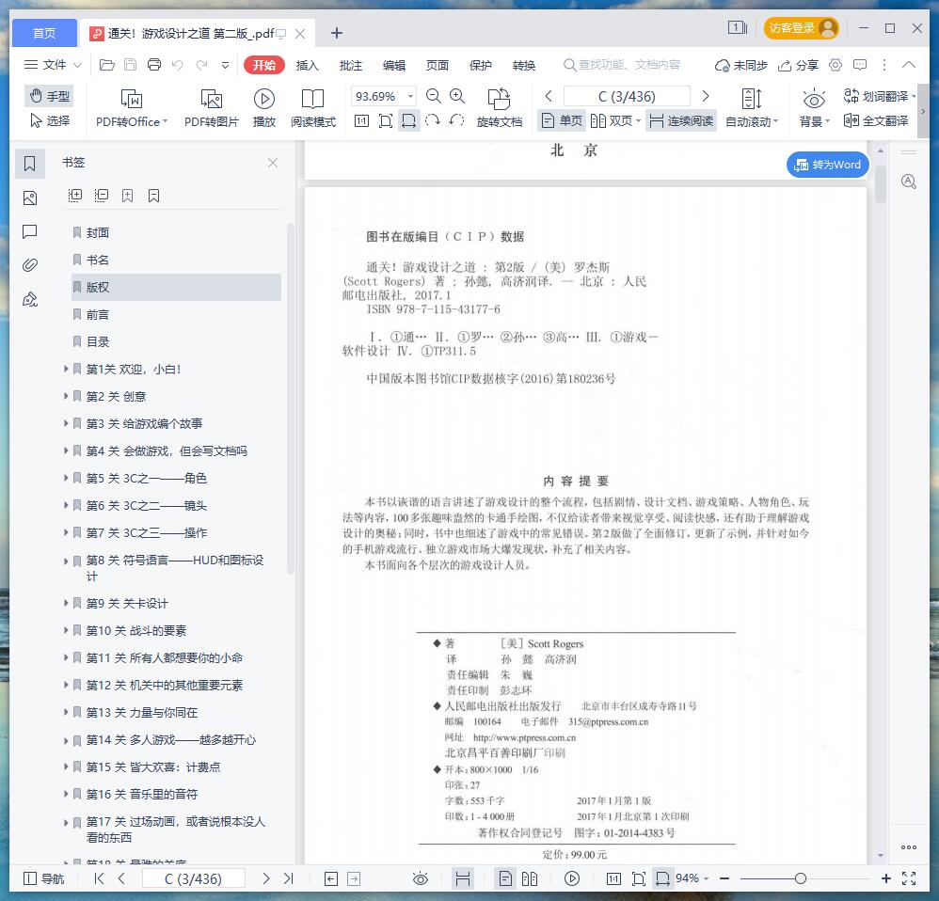
Task: Open thumbnails panel icon in sidebar
Action: (x=30, y=198)
